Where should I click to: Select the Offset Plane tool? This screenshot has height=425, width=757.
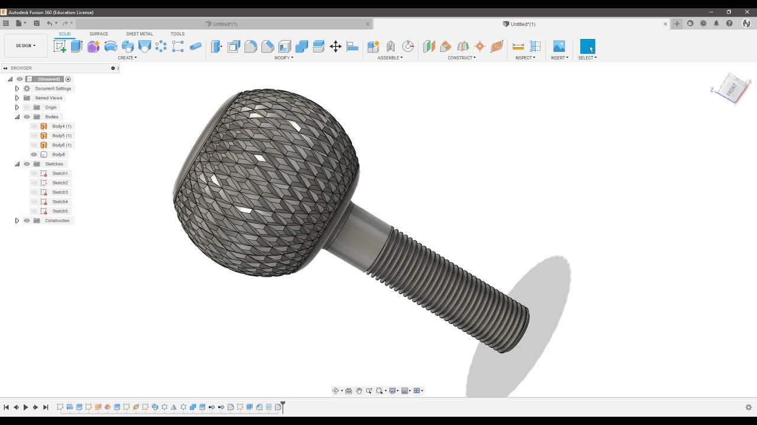tap(429, 47)
